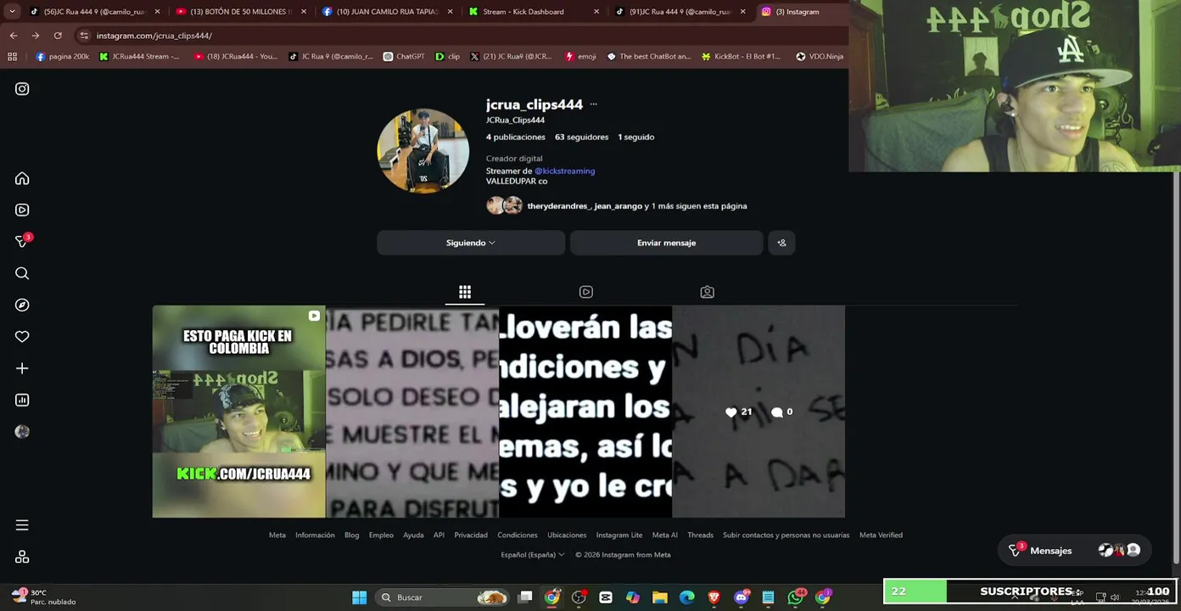This screenshot has width=1181, height=611.
Task: Click the address bar URL field
Action: tap(458, 36)
